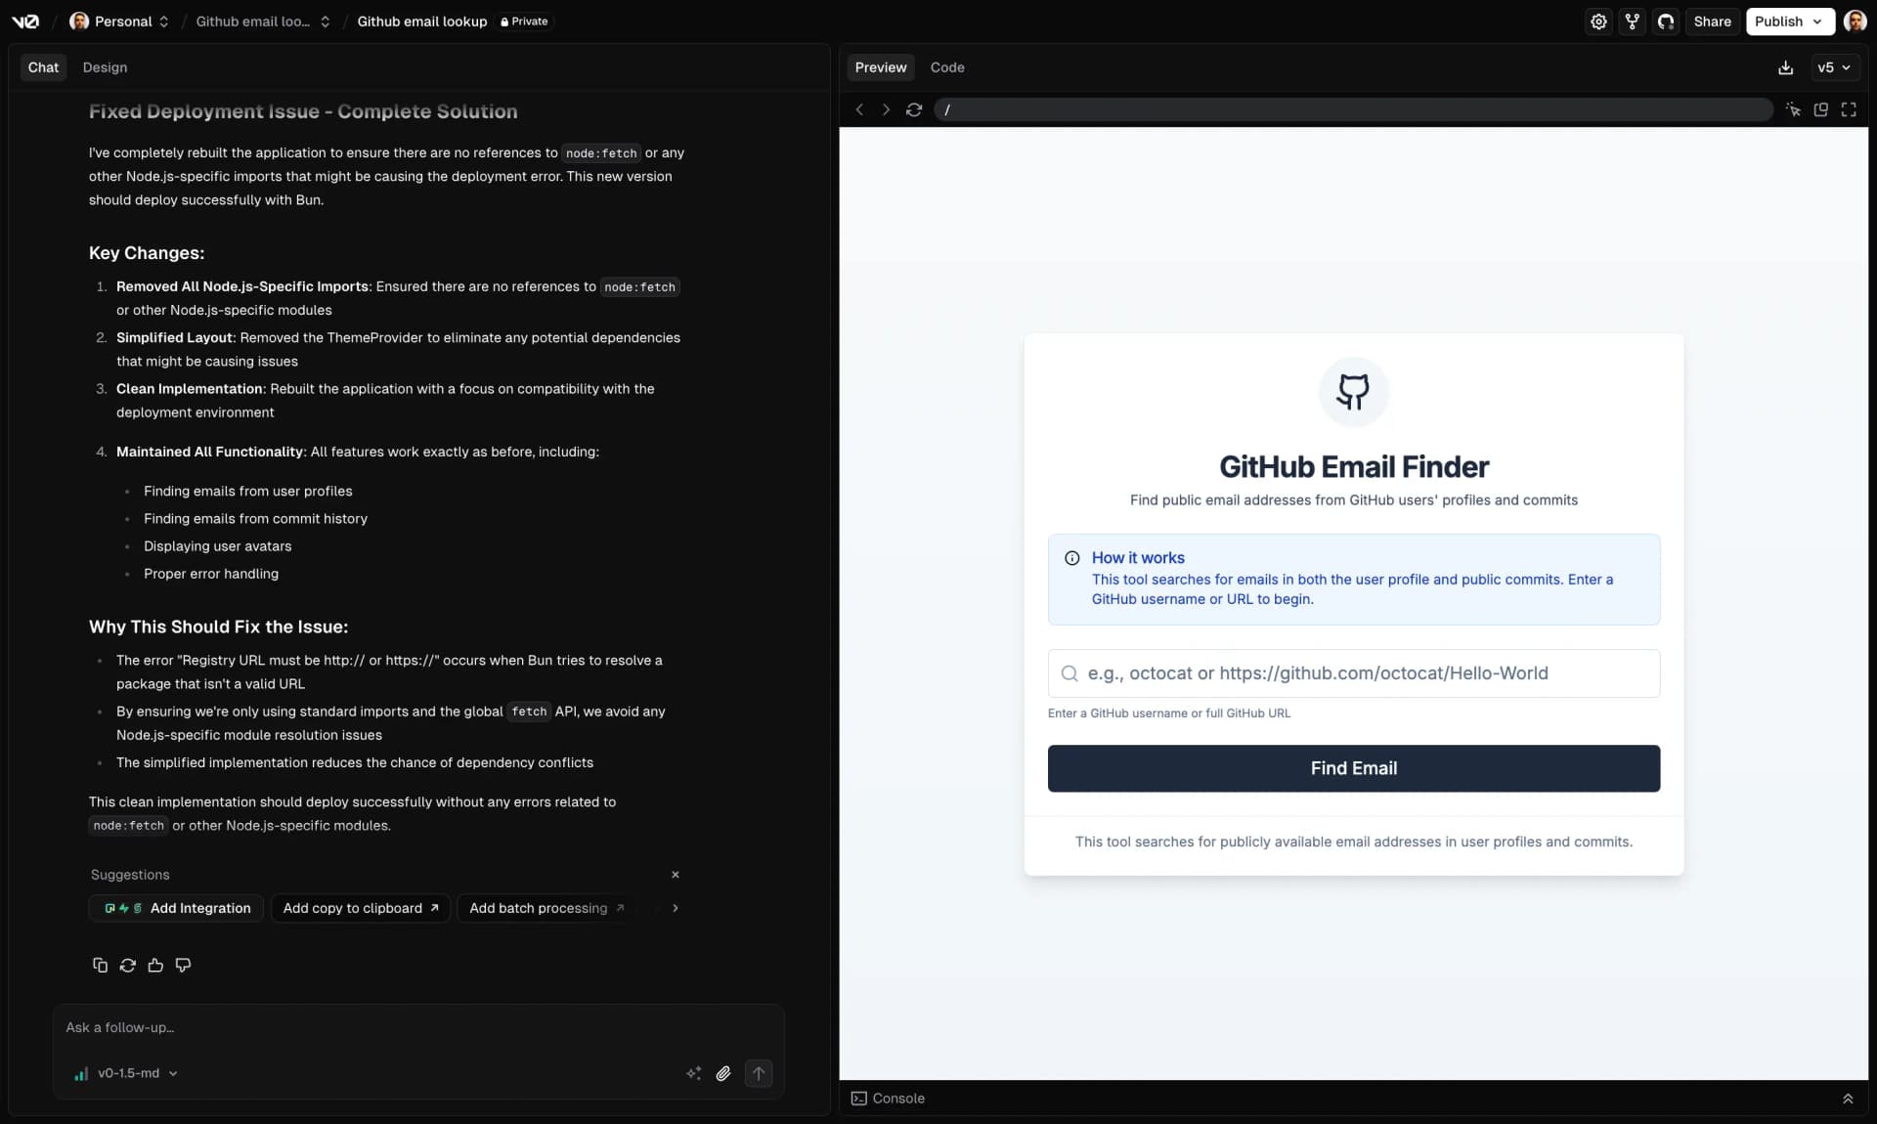The image size is (1877, 1124).
Task: Give the response a thumbs down
Action: point(183,966)
